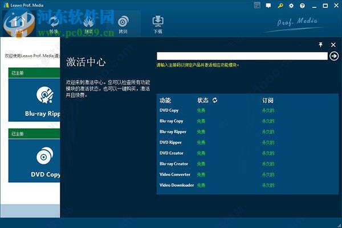
Task: Open the 下载 (Download) tab
Action: [158, 23]
